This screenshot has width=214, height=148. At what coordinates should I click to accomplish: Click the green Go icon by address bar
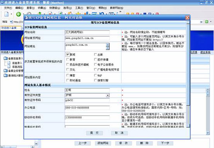(x=207, y=21)
